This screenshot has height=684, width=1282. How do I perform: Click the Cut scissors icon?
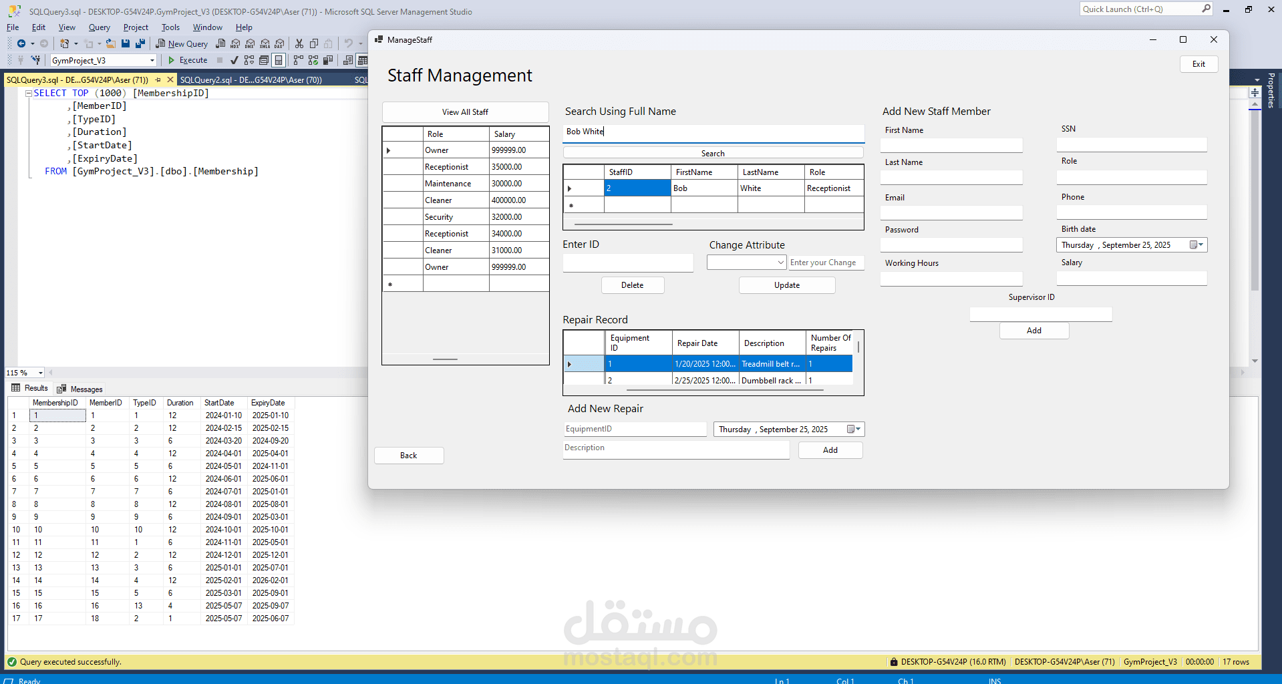(299, 43)
